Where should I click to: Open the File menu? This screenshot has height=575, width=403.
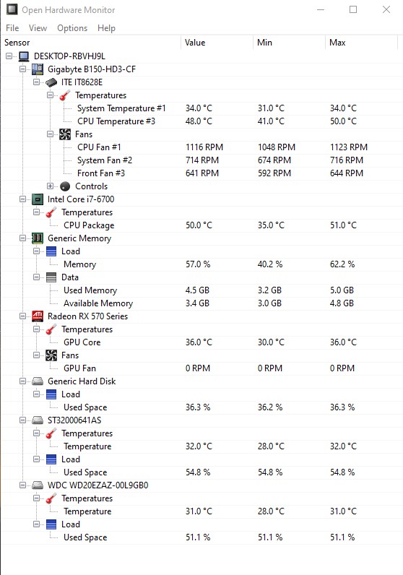(x=12, y=28)
